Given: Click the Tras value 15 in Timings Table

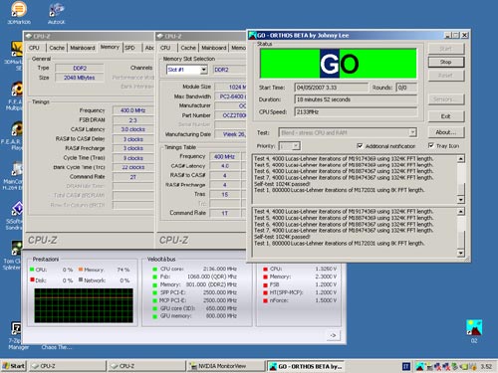Looking at the screenshot, I should 225,194.
